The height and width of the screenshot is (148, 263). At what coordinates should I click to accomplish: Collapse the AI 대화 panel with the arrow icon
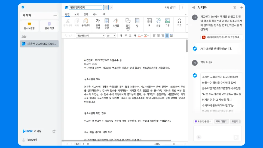[x=193, y=7]
